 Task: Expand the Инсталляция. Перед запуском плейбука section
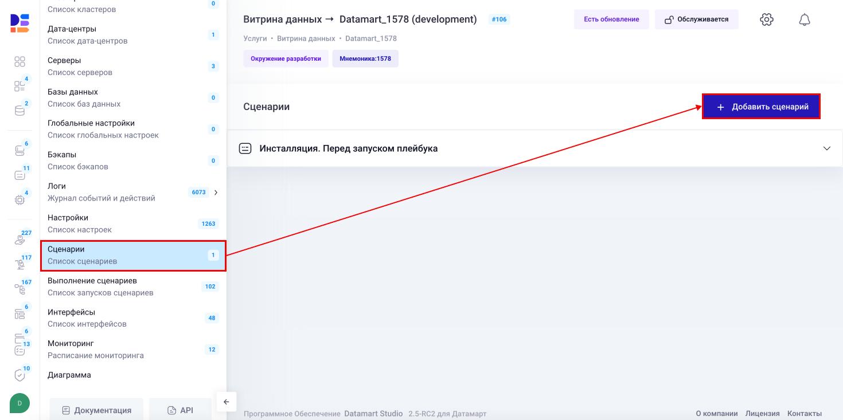click(x=826, y=148)
